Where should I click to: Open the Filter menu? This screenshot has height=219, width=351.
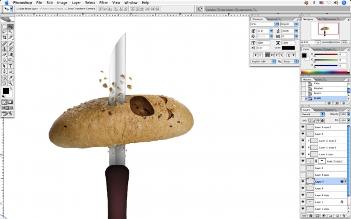pyautogui.click(x=104, y=3)
